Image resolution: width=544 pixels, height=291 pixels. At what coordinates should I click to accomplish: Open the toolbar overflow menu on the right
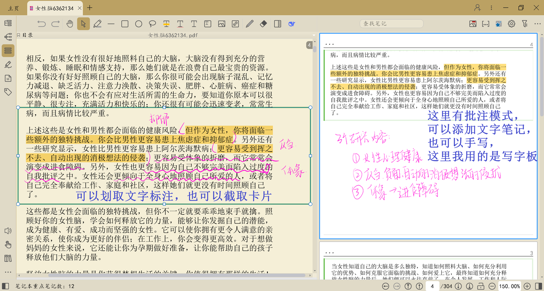tap(538, 23)
